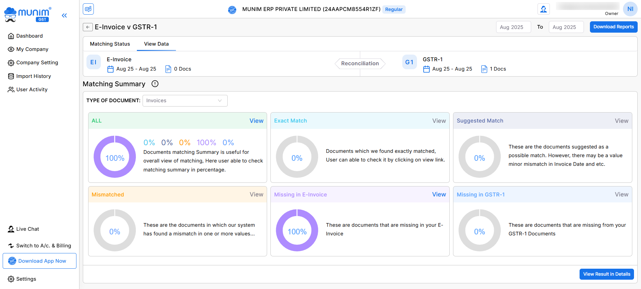Open the NI user avatar menu

pos(630,9)
